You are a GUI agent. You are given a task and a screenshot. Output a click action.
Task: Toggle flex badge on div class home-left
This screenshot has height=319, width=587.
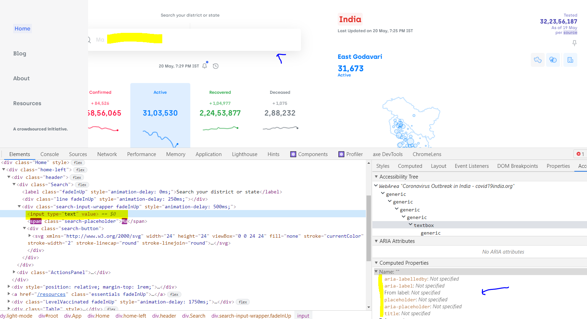click(x=80, y=170)
